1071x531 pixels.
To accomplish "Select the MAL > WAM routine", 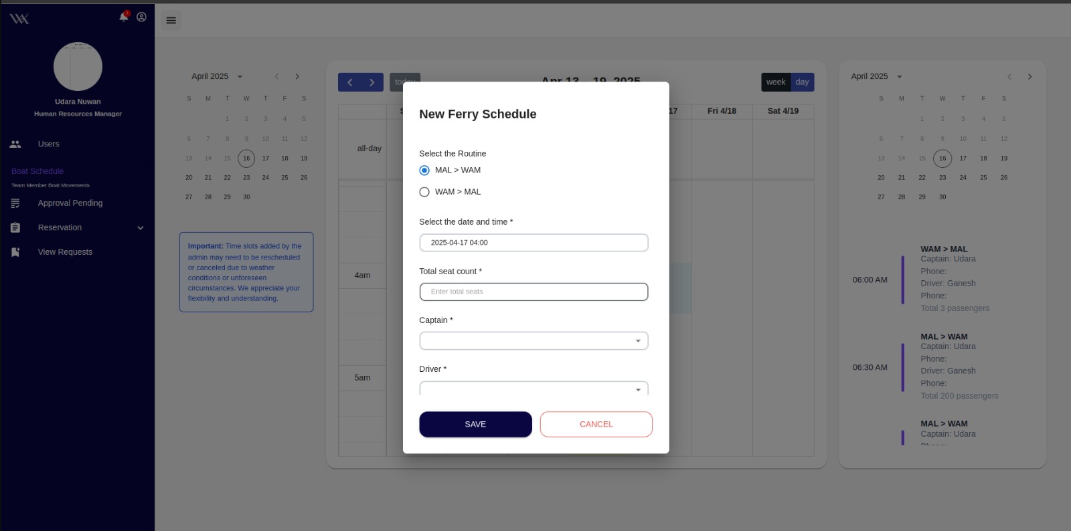I will [424, 171].
